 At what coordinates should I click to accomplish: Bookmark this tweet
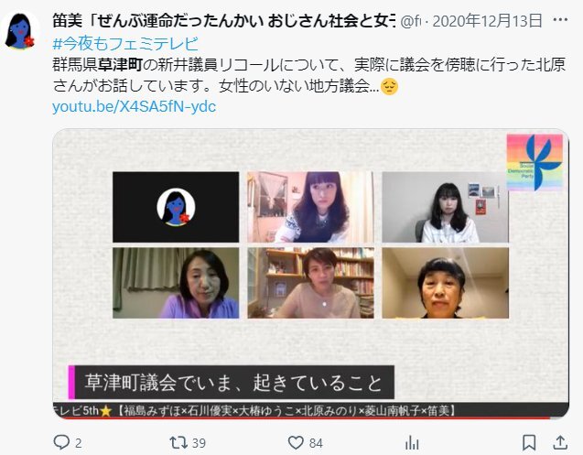click(x=529, y=443)
